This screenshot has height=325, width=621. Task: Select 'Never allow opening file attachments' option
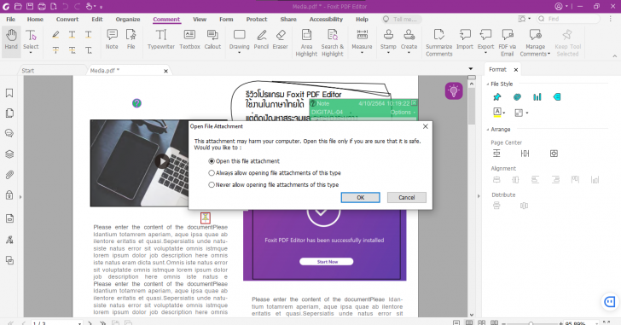point(212,185)
